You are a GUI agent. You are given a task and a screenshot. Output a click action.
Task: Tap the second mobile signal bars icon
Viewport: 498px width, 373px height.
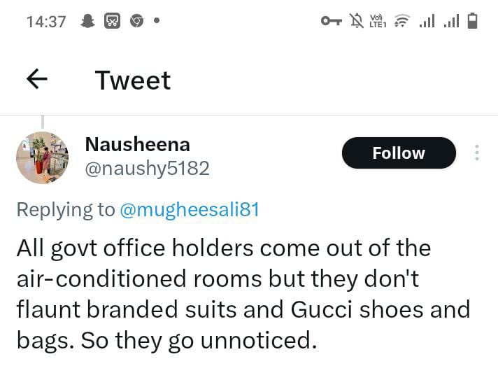tap(451, 22)
